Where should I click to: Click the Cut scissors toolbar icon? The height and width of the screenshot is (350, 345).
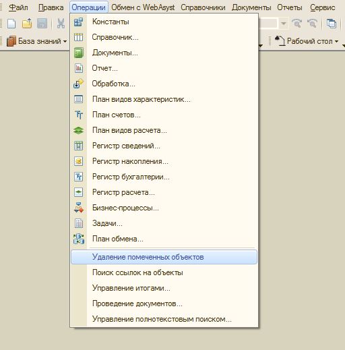point(61,23)
